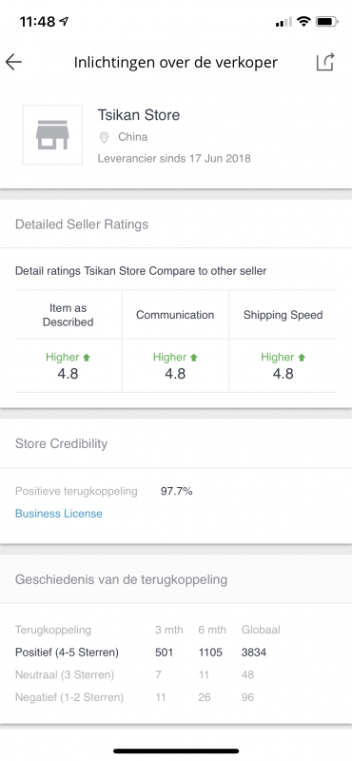The width and height of the screenshot is (352, 761).
Task: Tap the Neutraal (3 Sterren) row
Action: (176, 674)
